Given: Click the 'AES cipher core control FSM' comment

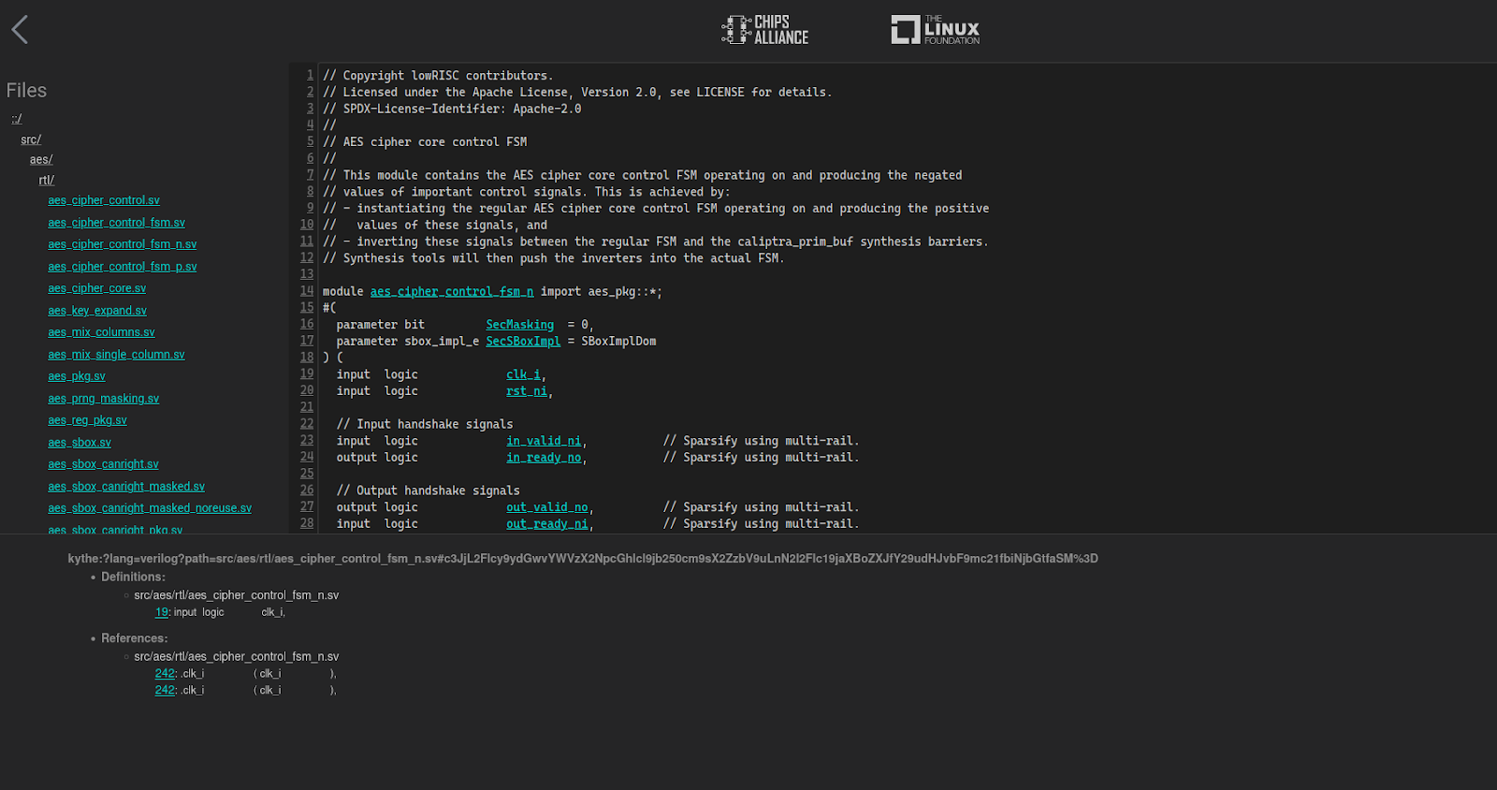Looking at the screenshot, I should point(425,142).
